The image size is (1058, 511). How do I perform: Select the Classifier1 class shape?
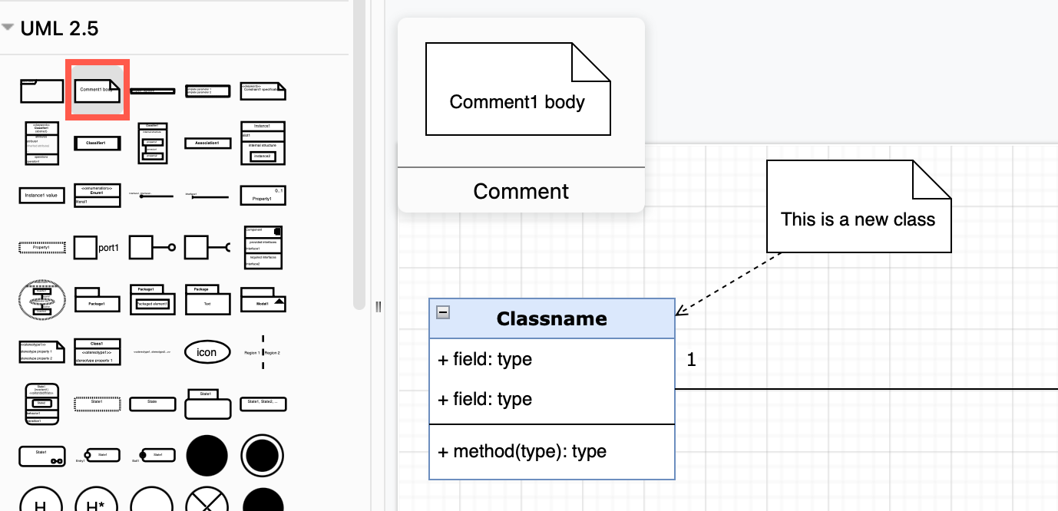pos(98,143)
